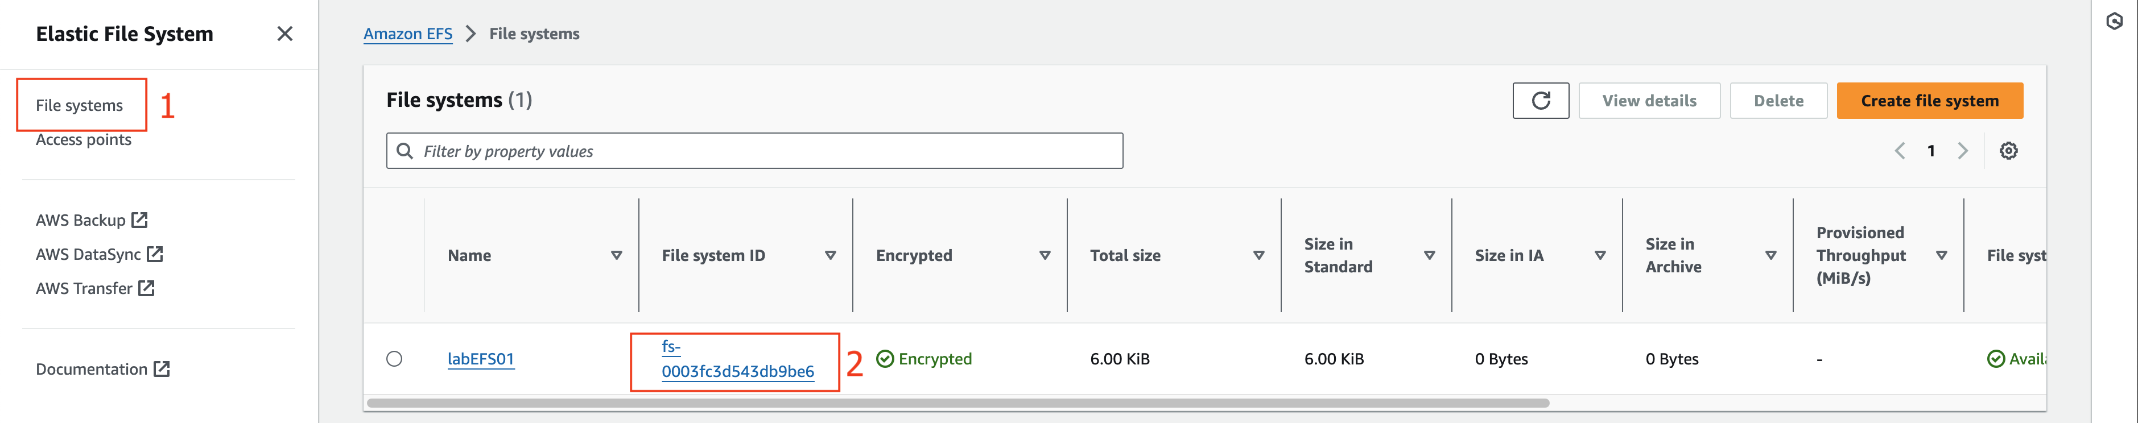Open table preferences gear icon
The width and height of the screenshot is (2138, 423).
click(x=2008, y=151)
